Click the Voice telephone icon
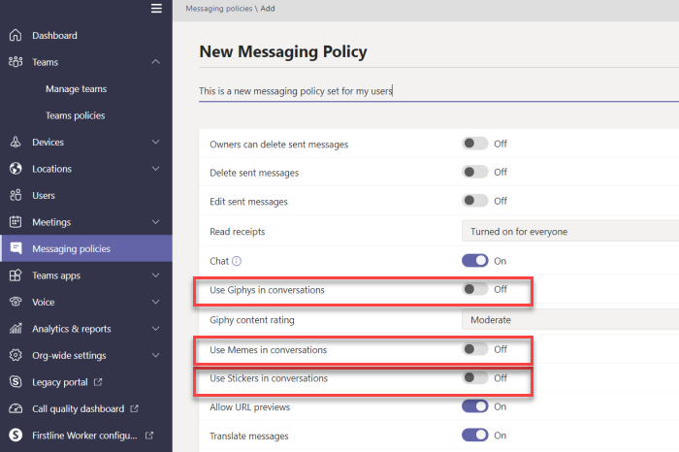 point(16,302)
